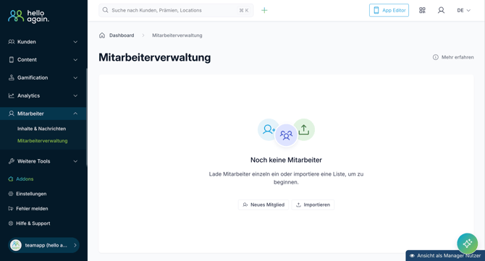This screenshot has height=261, width=485.
Task: Click the eye icon in manager view bar
Action: (412, 256)
